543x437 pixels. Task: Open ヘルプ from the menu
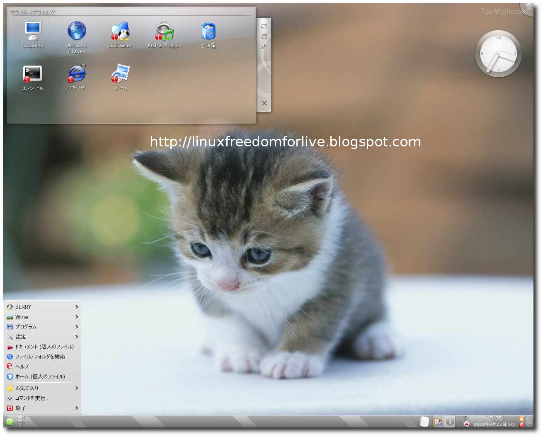[x=43, y=367]
